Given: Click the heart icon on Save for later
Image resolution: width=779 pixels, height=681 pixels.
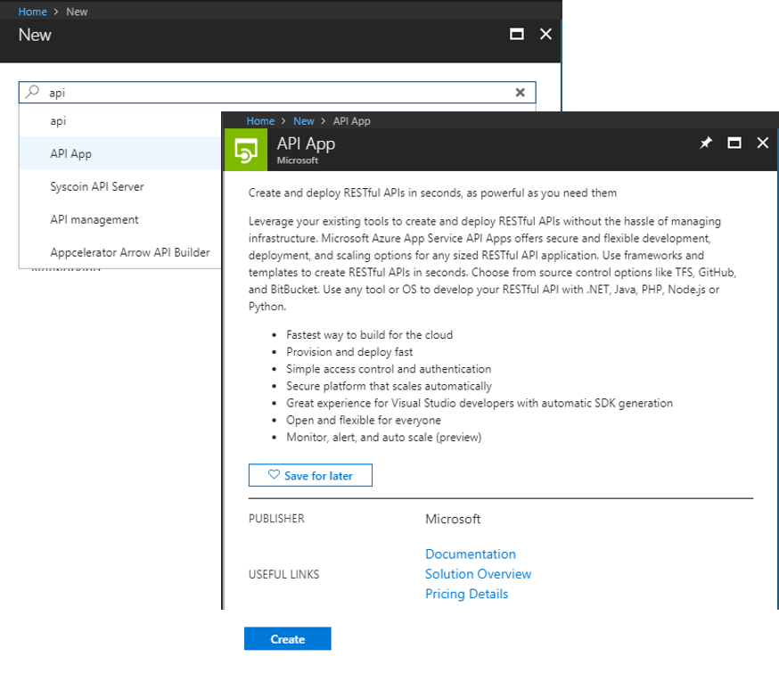Looking at the screenshot, I should point(274,475).
